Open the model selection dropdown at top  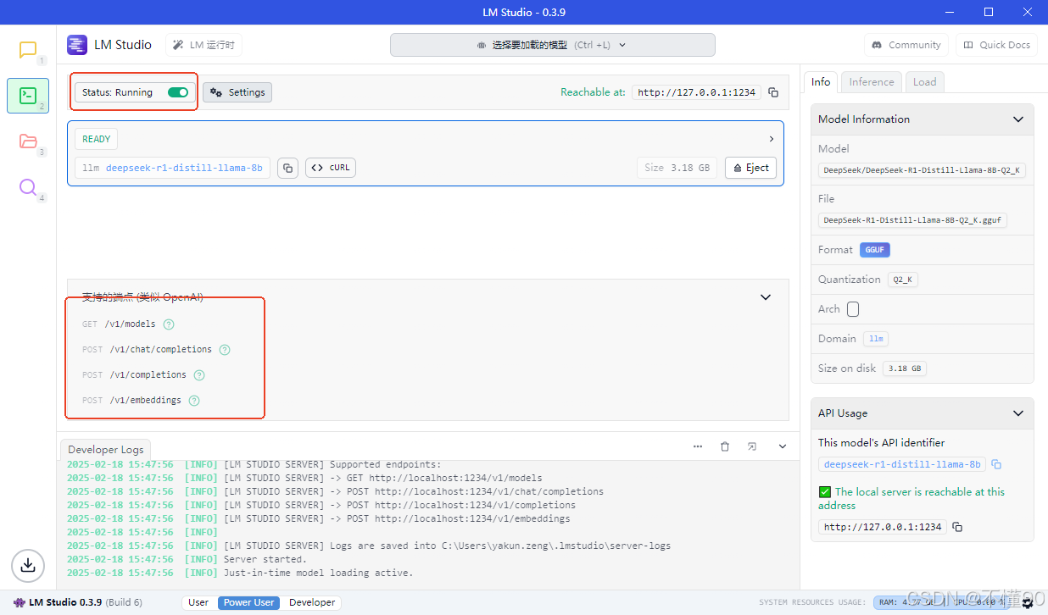552,44
